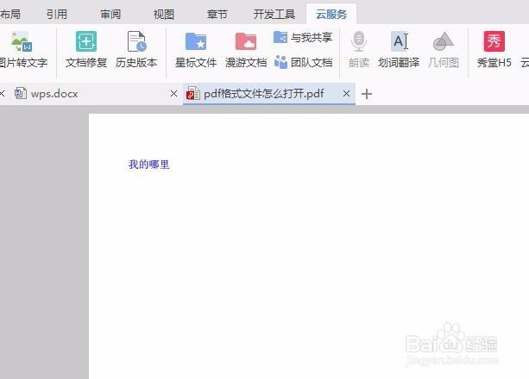529x379 pixels.
Task: Click the 几何图 geometry icon
Action: (444, 43)
